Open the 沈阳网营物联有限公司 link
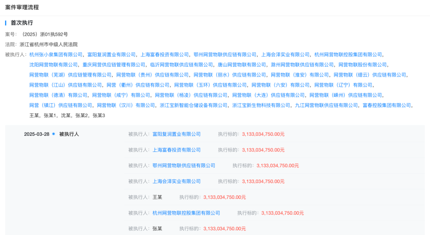 pyautogui.click(x=53, y=64)
